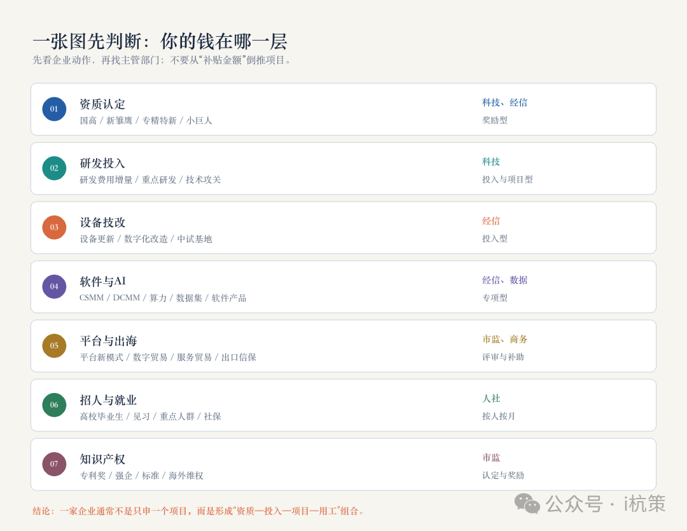Click the line 高校毕业生 / 见习 / 重点人群 / 社保

(x=150, y=416)
